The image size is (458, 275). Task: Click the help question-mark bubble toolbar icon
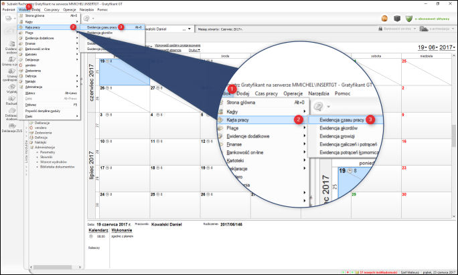click(x=86, y=18)
